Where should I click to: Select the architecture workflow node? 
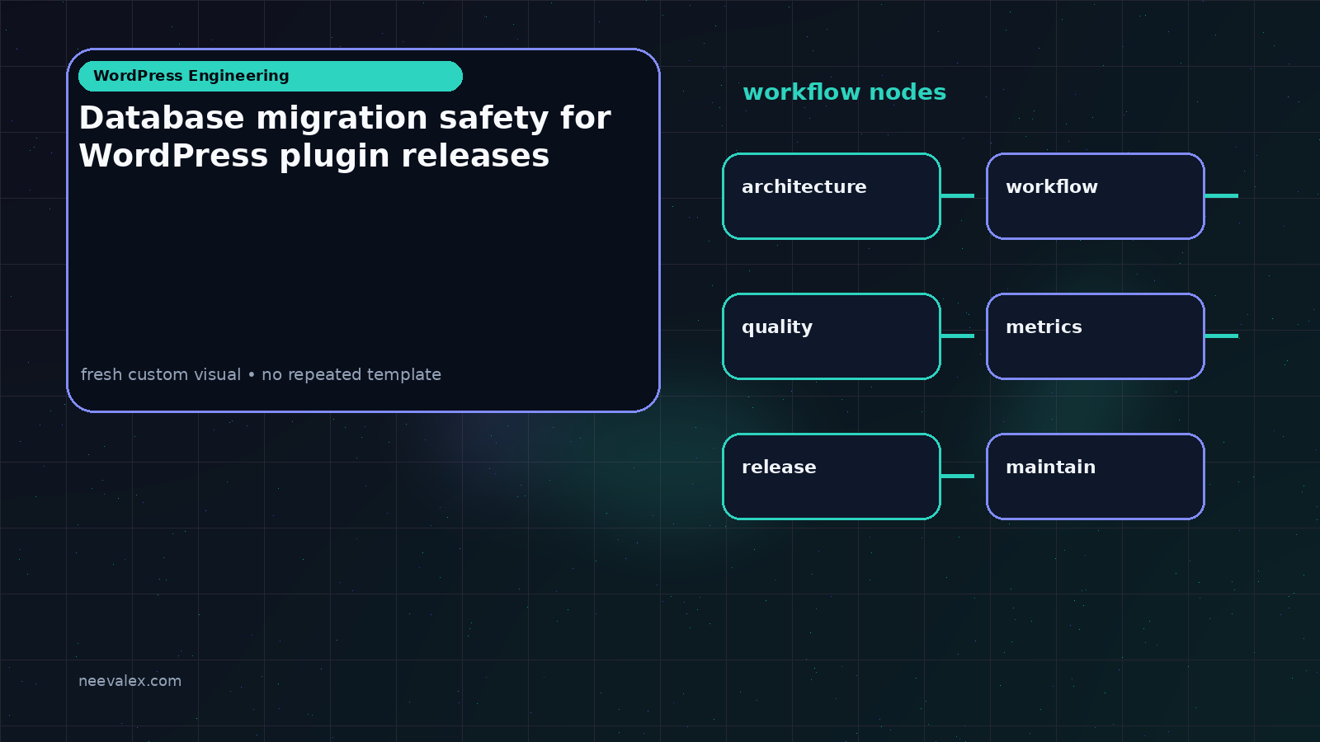[x=832, y=196]
